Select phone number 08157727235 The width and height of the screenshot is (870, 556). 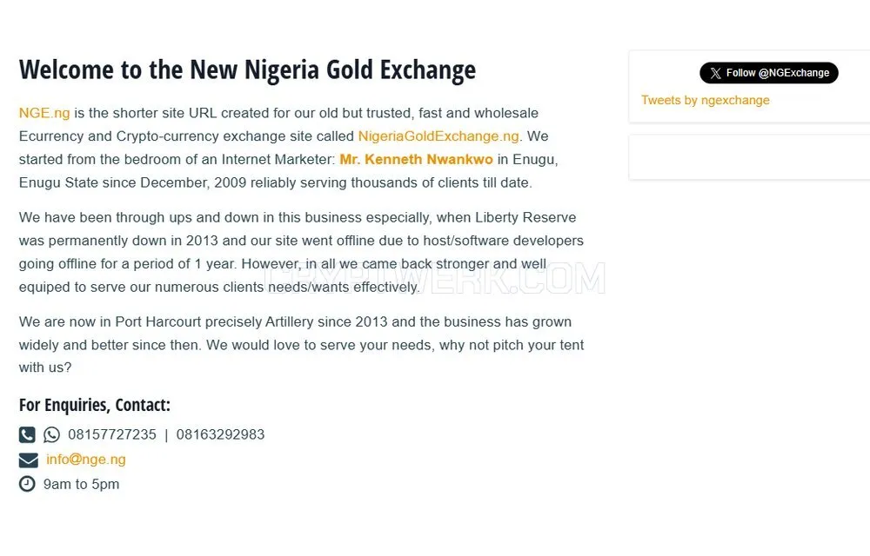[x=112, y=434]
